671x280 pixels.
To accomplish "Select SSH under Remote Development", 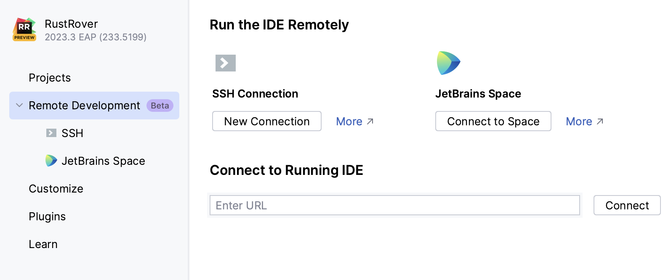I will coord(72,133).
